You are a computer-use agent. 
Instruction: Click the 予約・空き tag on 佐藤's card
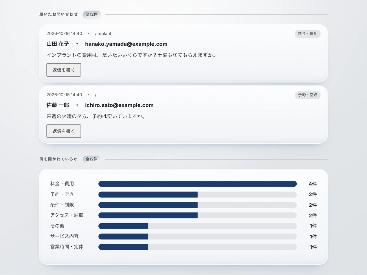(x=308, y=95)
